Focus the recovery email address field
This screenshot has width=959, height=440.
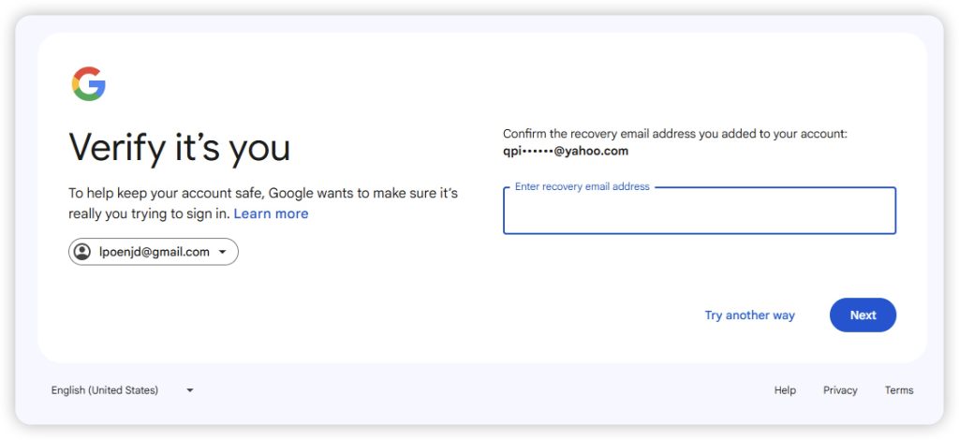(699, 213)
